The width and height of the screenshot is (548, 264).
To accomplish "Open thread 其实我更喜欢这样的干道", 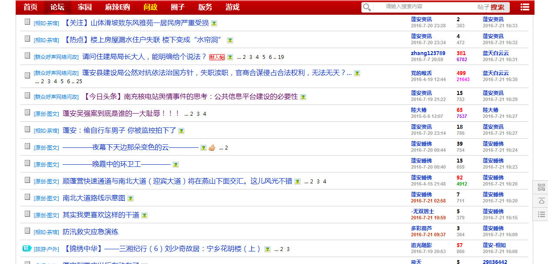I will 101,215.
